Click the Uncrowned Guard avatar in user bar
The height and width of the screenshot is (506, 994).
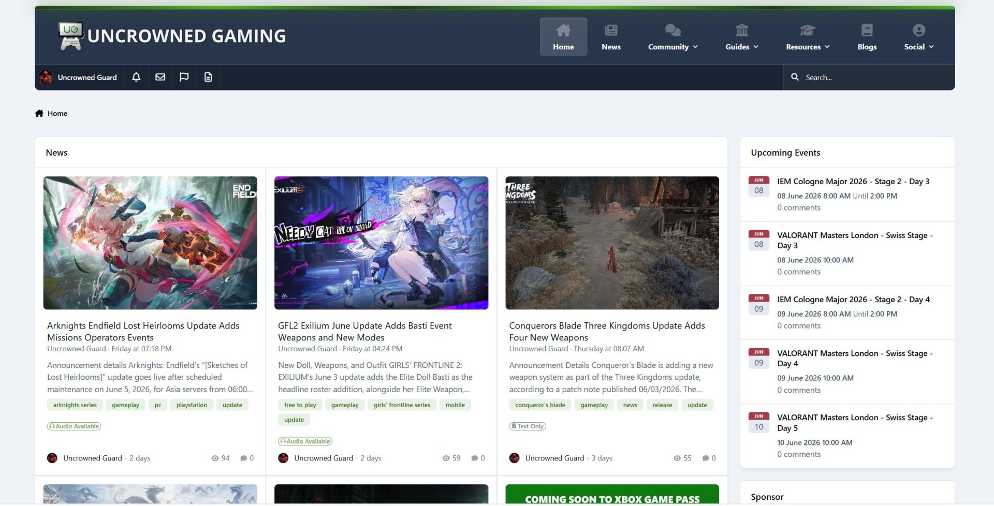coord(46,77)
